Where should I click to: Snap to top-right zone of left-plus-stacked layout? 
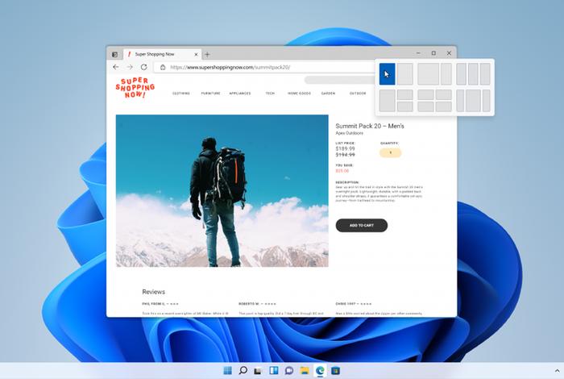[x=405, y=94]
